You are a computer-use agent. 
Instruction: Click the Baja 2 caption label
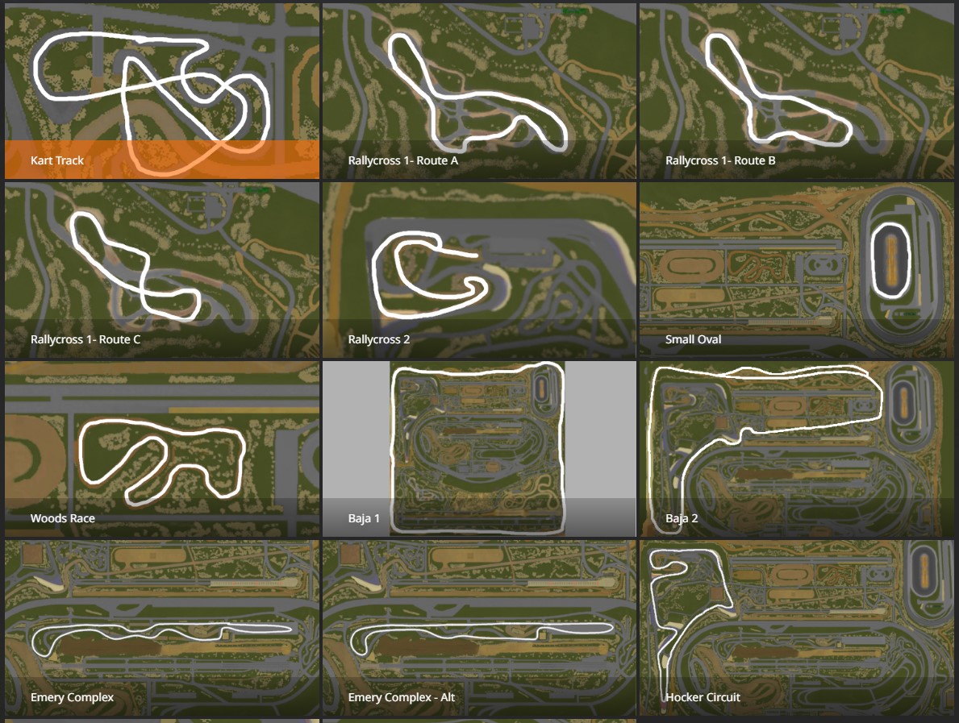click(x=682, y=518)
